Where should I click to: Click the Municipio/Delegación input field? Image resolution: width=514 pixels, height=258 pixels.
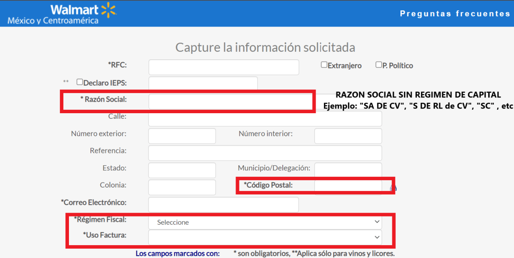[348, 169]
